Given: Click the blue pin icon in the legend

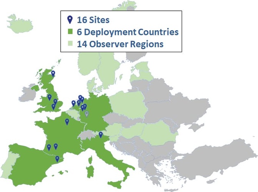Looking at the screenshot, I should pos(70,20).
